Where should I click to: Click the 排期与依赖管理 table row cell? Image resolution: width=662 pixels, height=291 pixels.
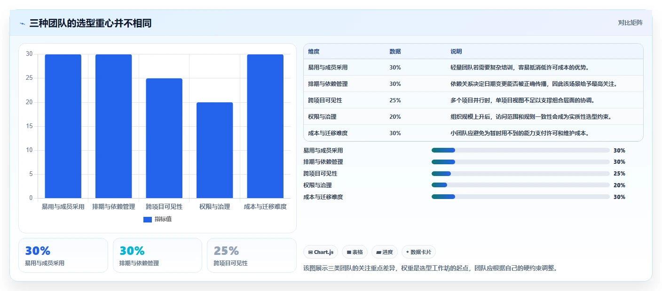coord(328,84)
